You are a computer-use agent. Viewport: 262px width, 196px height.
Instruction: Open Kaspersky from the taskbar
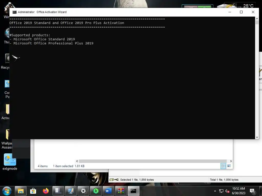[96, 191]
